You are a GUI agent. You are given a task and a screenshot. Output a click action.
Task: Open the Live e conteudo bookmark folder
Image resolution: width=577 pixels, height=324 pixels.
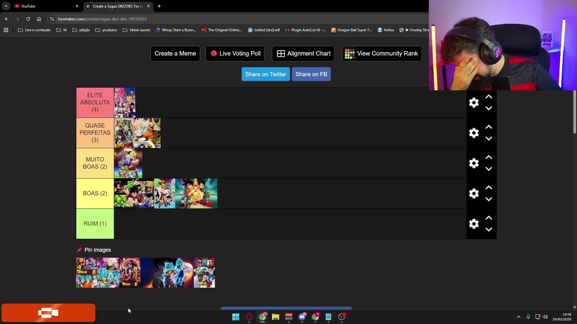[34, 30]
